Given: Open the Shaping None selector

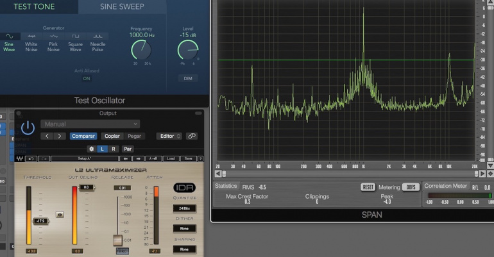Looking at the screenshot, I should [x=184, y=249].
